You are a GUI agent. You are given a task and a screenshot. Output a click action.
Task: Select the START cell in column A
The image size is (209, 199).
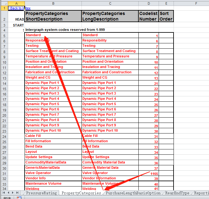click(16, 25)
